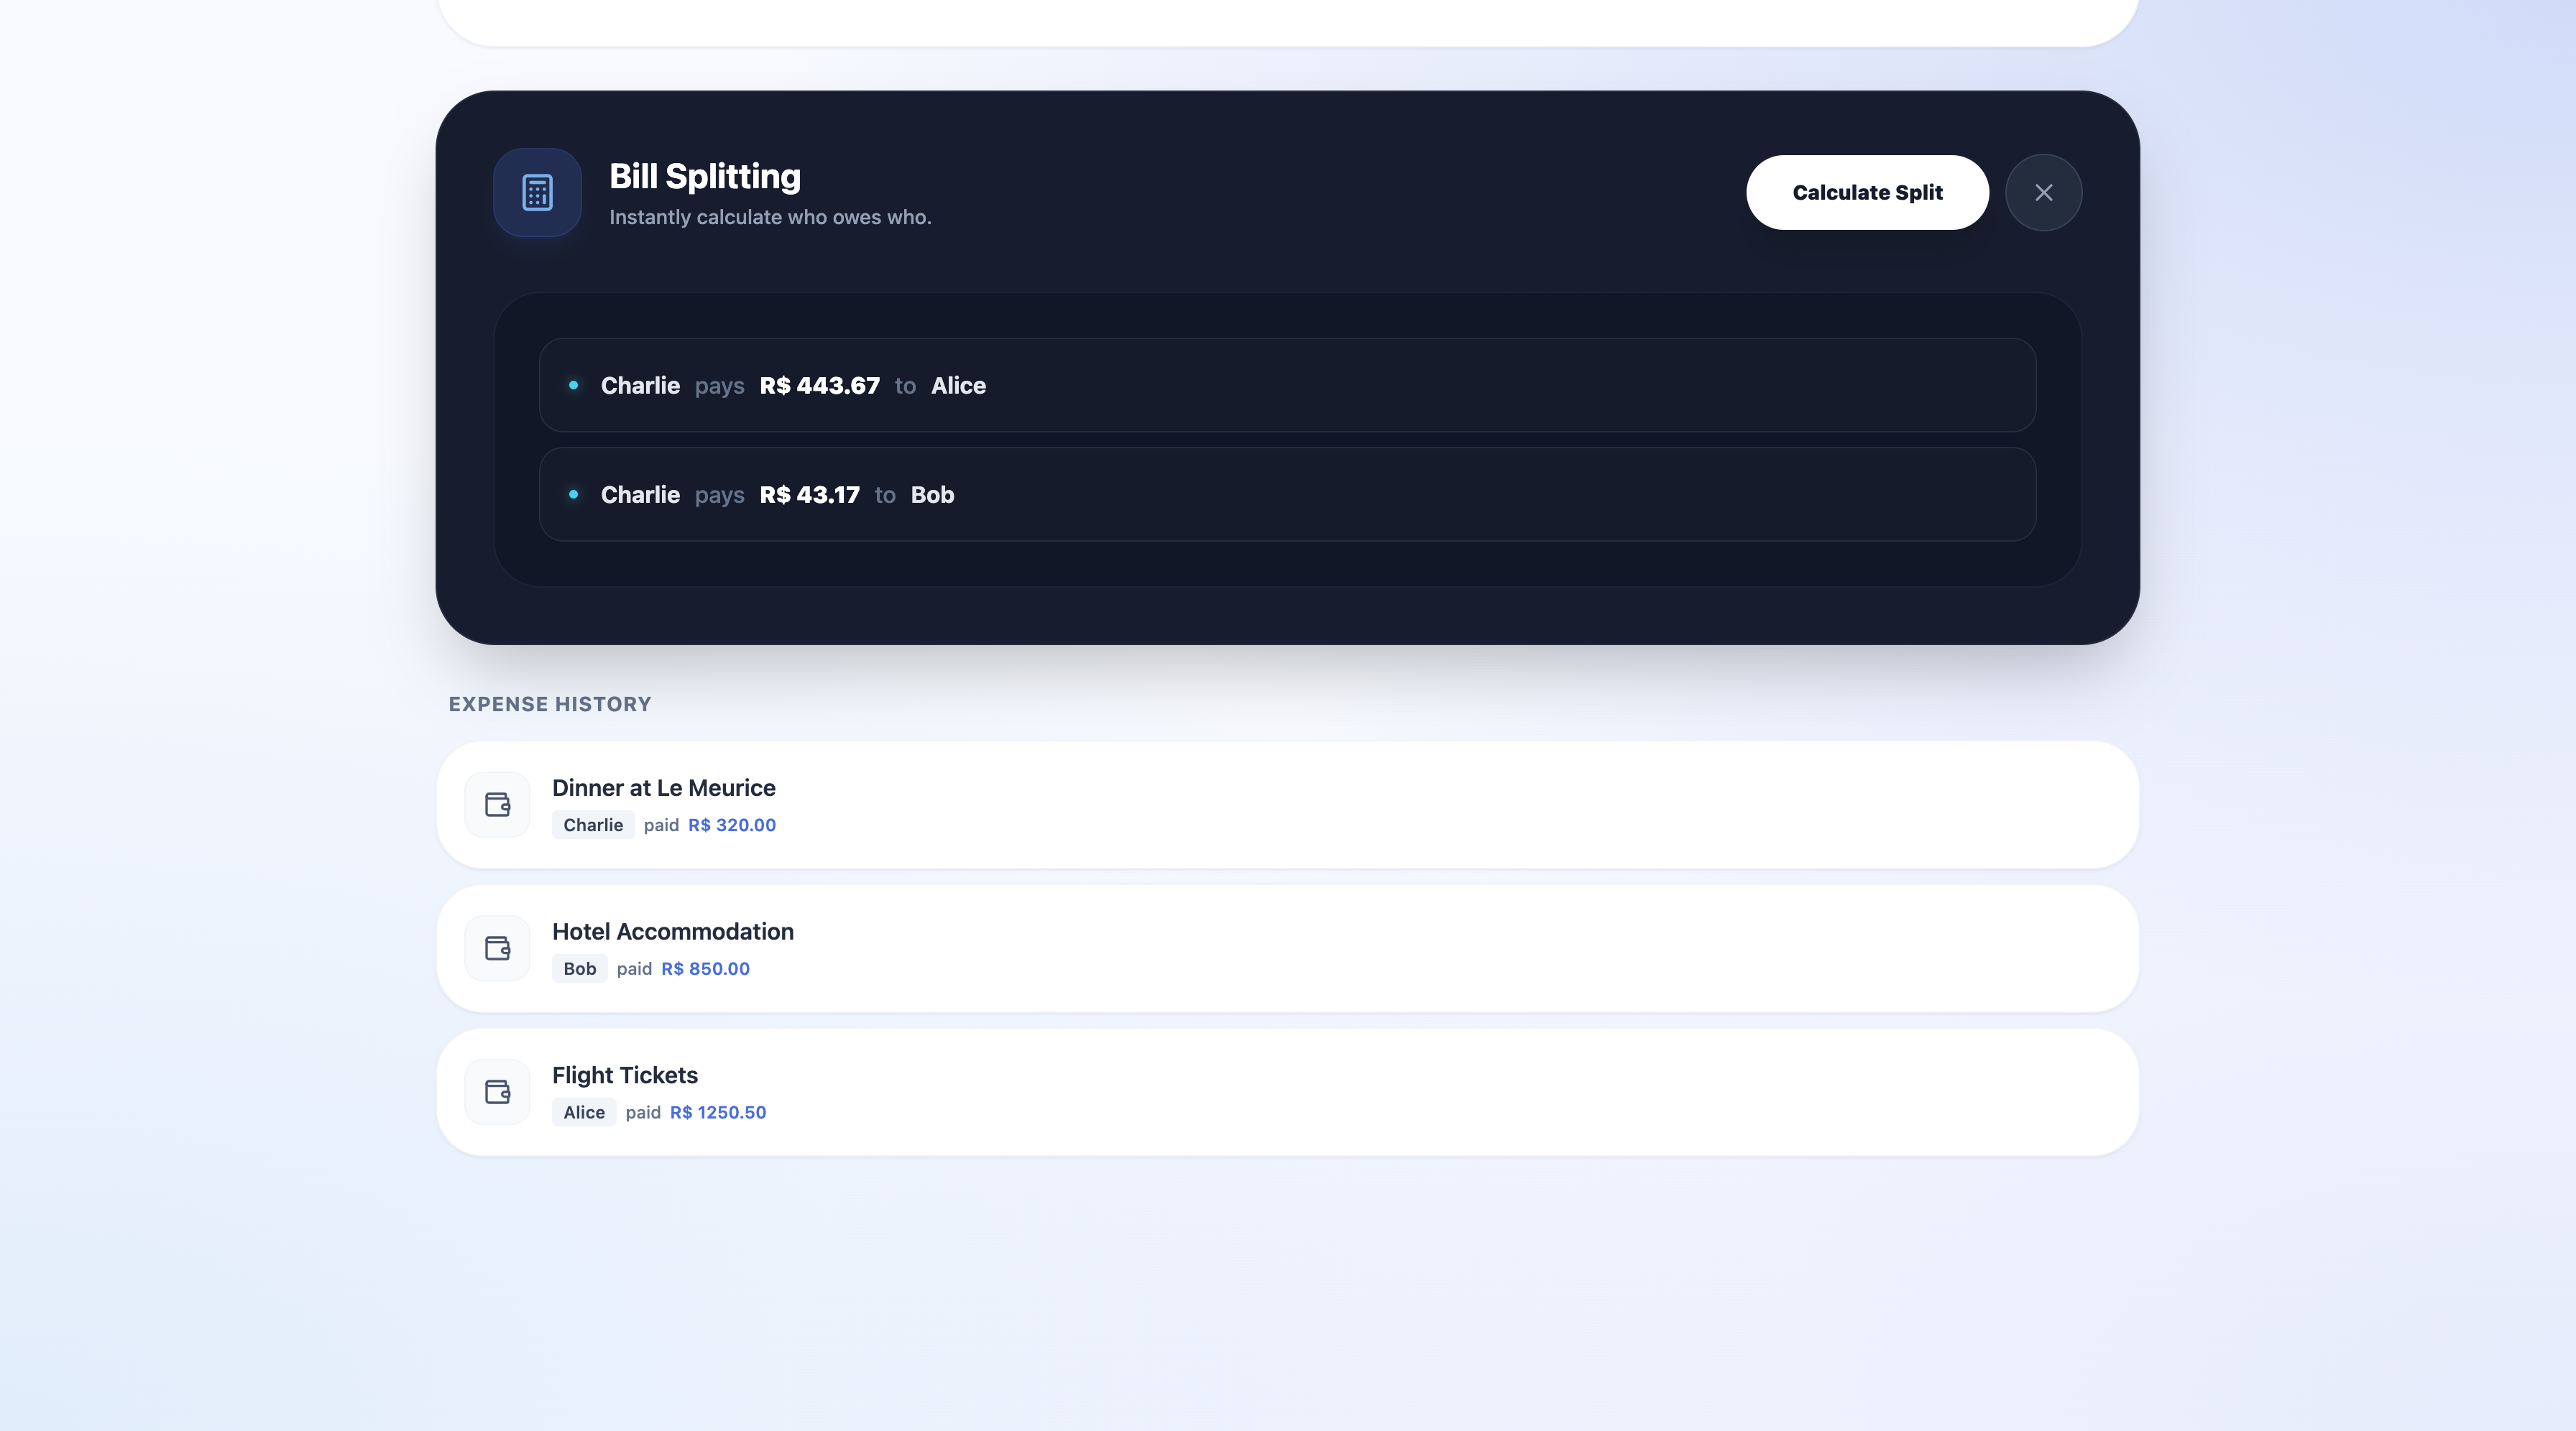Click the cyan dot on the Charlie-to-Alice settlement
The image size is (2576, 1431).
coord(574,386)
